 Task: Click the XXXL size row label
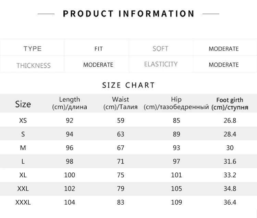coord(23,202)
